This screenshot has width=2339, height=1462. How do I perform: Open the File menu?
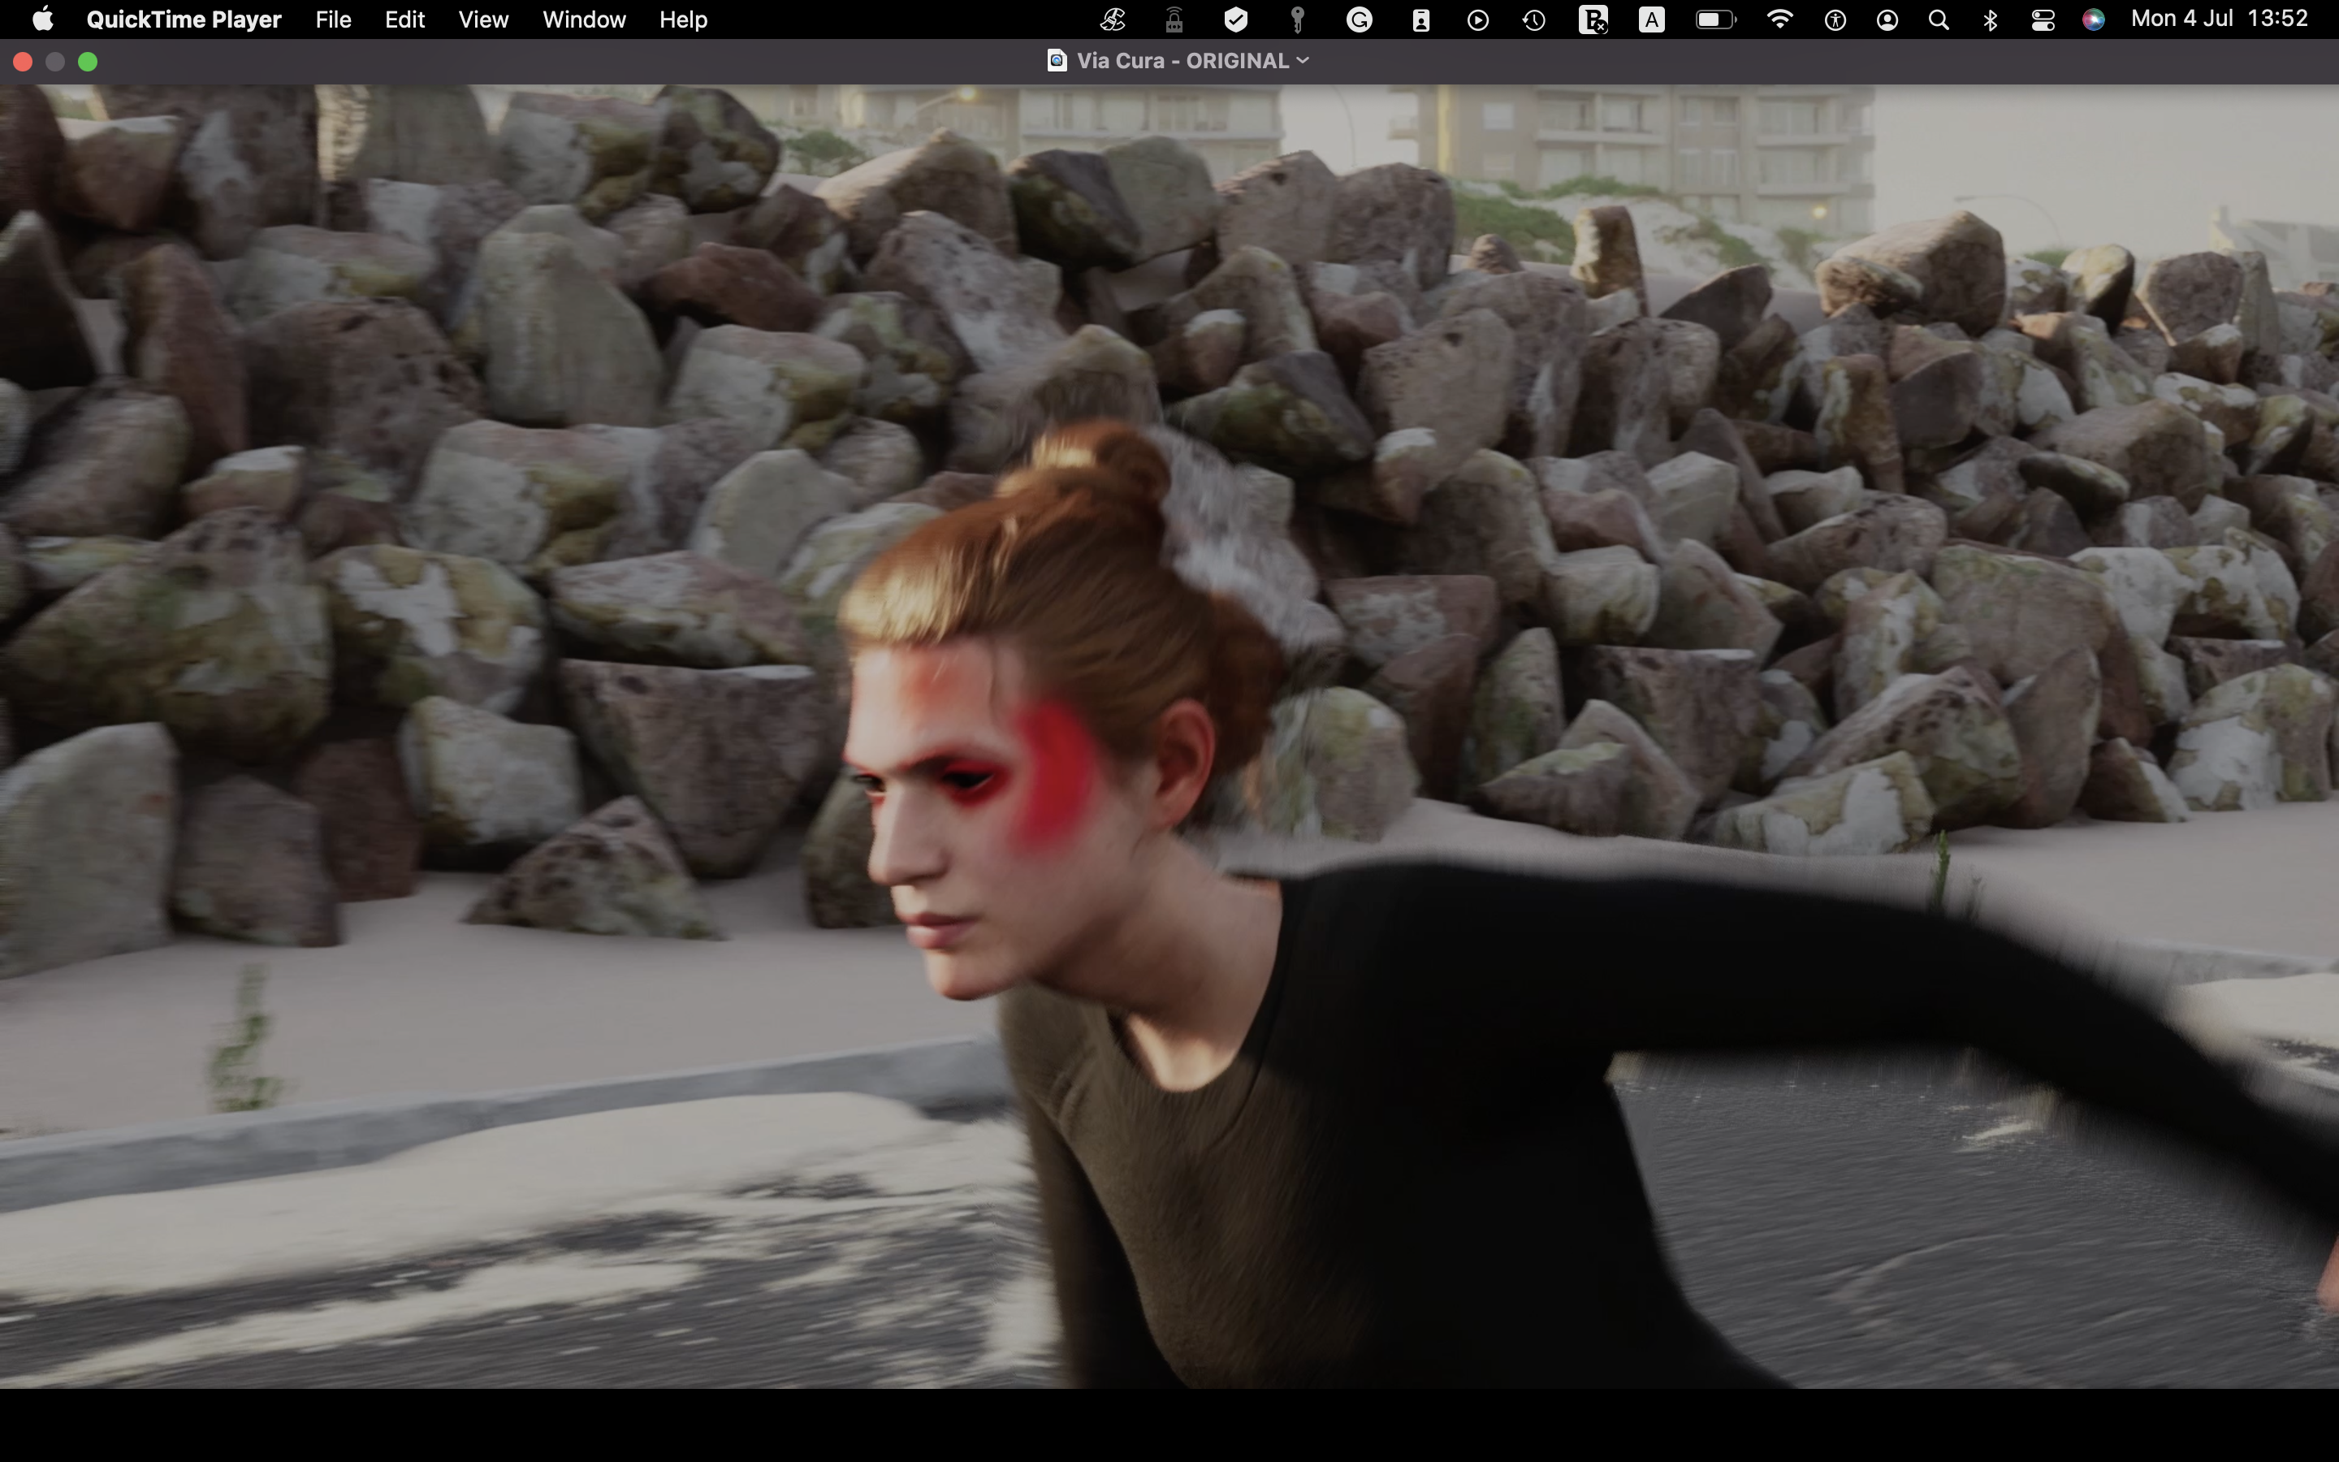(332, 19)
